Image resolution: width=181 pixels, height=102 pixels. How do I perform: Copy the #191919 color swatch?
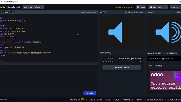[x=155, y=59]
